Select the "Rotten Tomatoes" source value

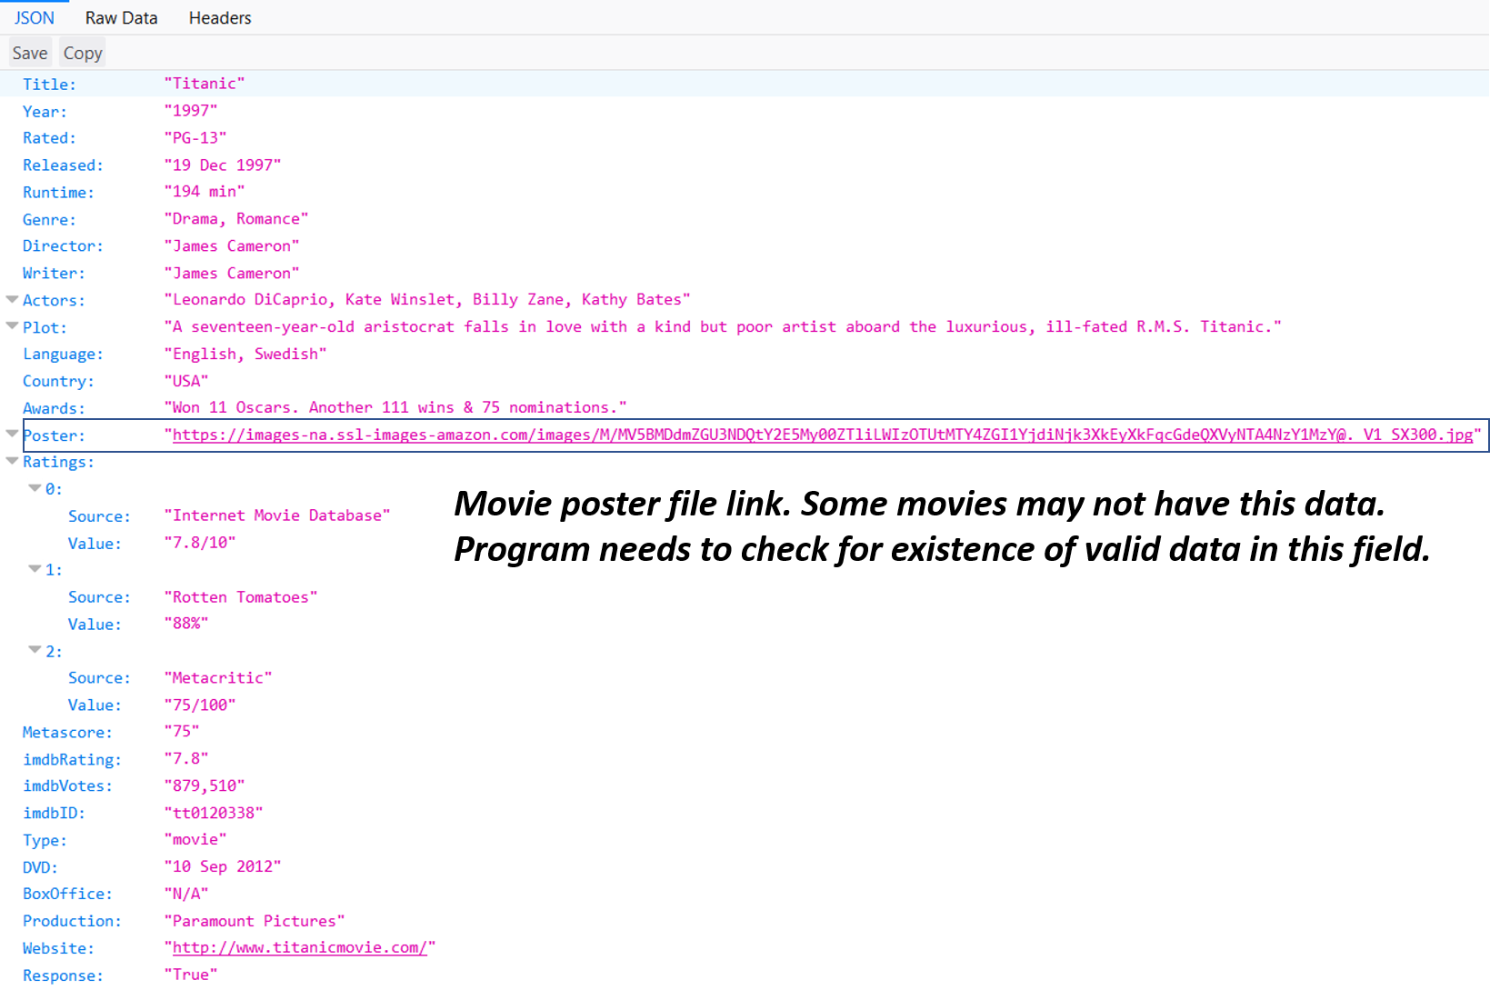241,596
